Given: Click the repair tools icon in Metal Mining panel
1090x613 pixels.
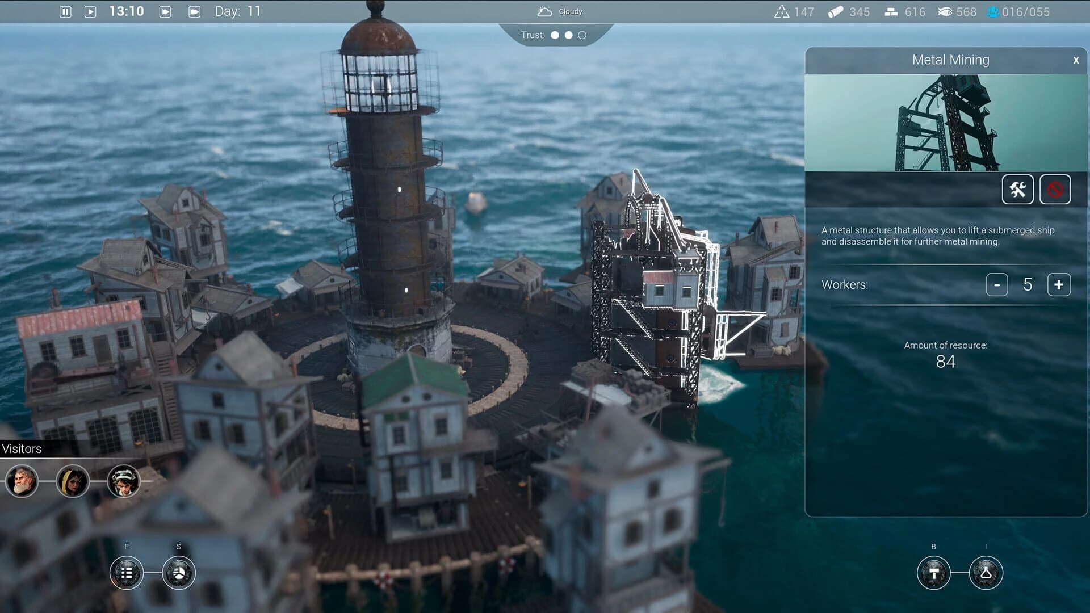Looking at the screenshot, I should tap(1017, 190).
